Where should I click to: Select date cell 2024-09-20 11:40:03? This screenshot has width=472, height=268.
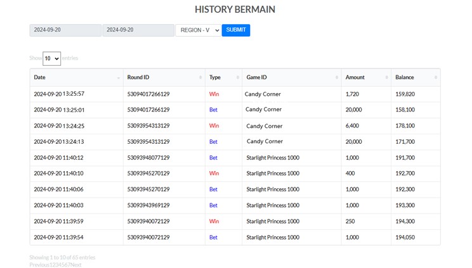pyautogui.click(x=59, y=205)
